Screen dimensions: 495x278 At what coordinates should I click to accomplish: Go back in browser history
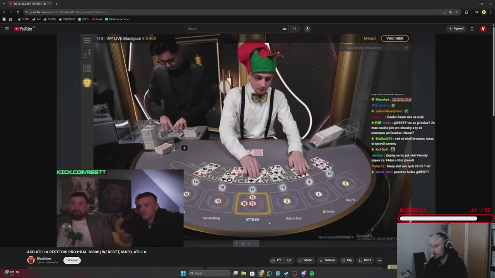[4, 12]
